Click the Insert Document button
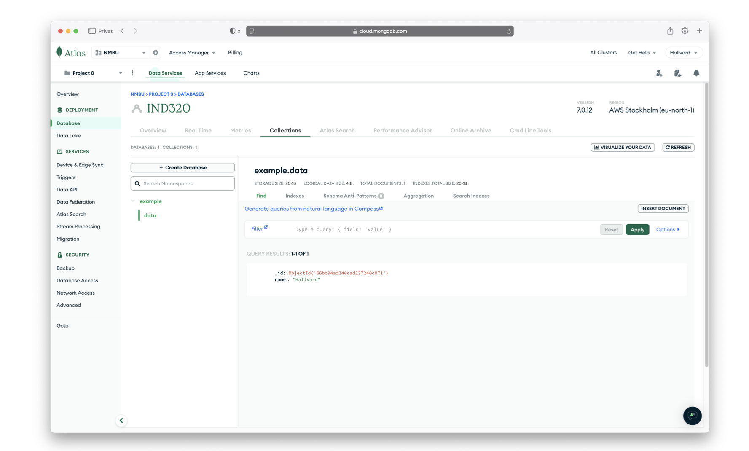This screenshot has width=749, height=451. [x=663, y=208]
